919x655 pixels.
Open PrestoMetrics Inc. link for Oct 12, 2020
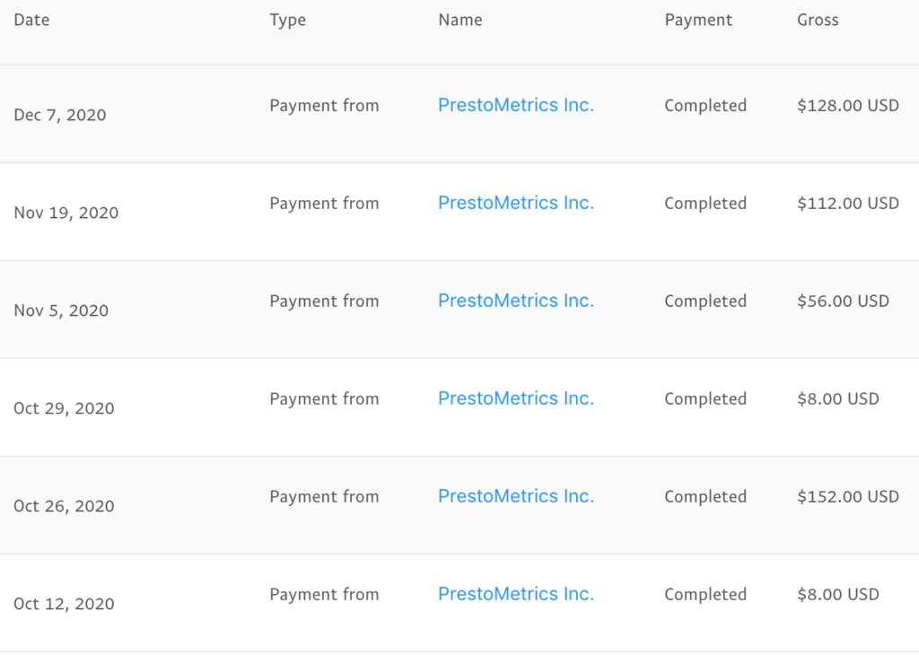click(x=516, y=594)
